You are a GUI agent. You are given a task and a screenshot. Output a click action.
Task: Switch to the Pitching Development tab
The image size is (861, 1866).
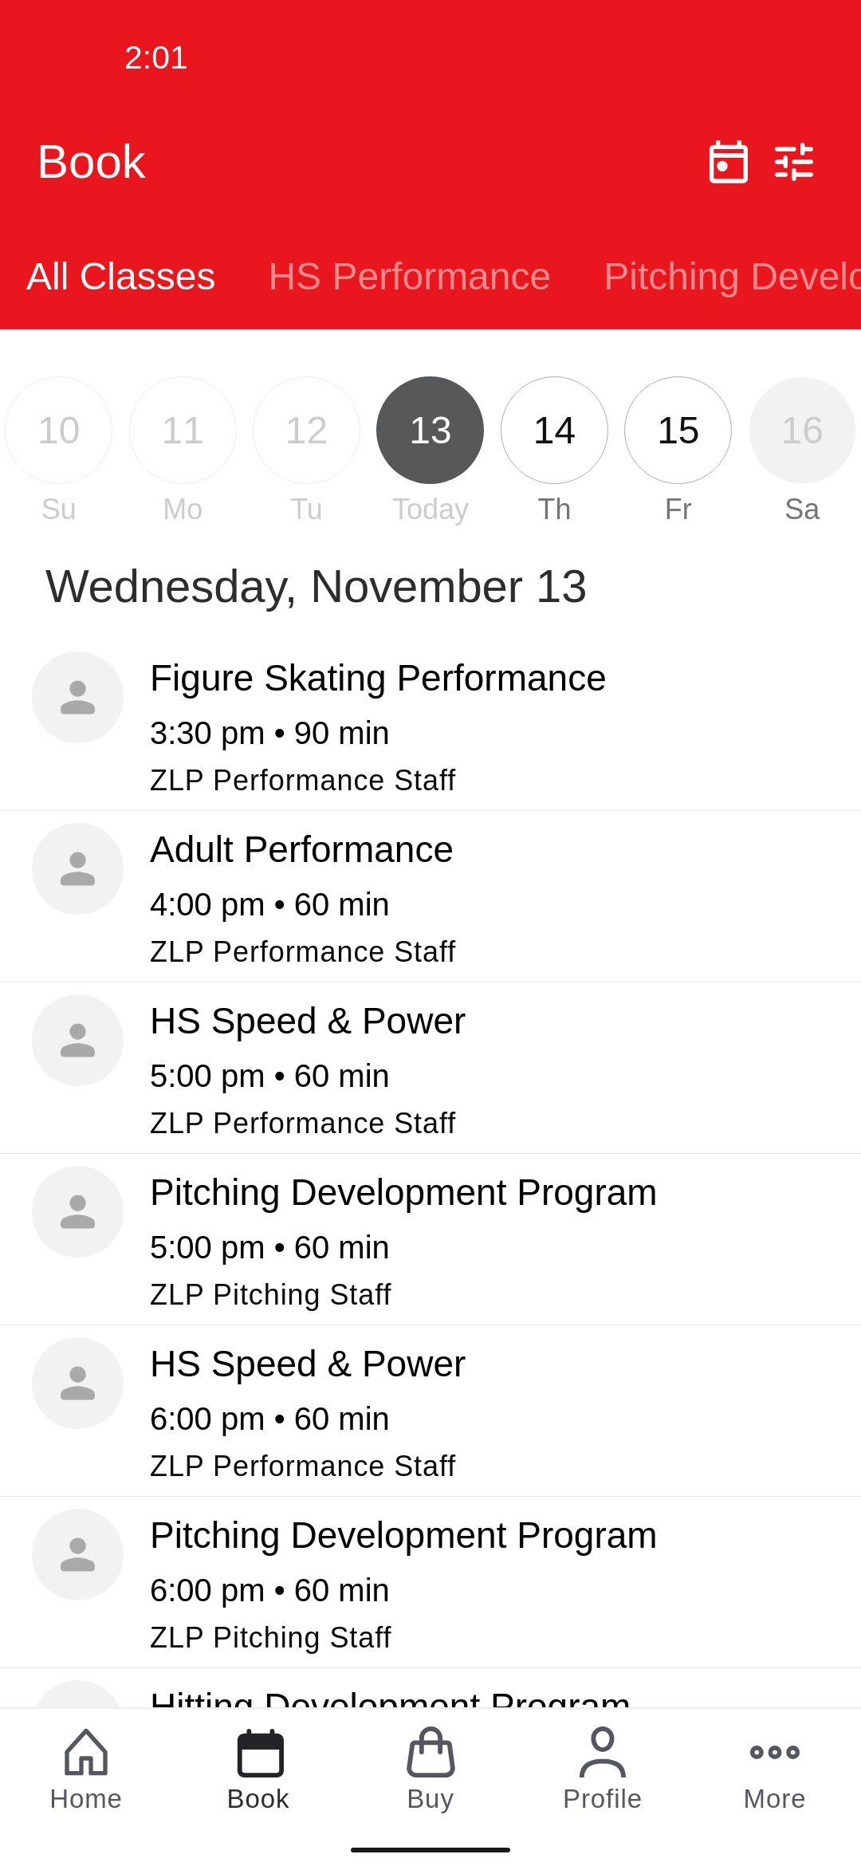click(x=732, y=277)
